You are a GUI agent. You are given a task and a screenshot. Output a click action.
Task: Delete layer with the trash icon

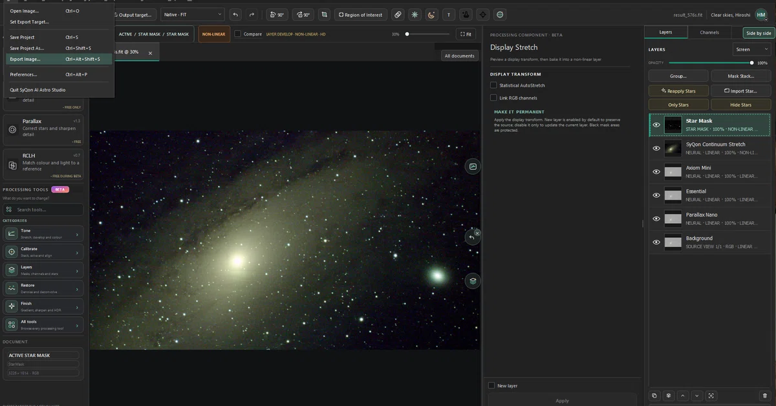(x=765, y=396)
